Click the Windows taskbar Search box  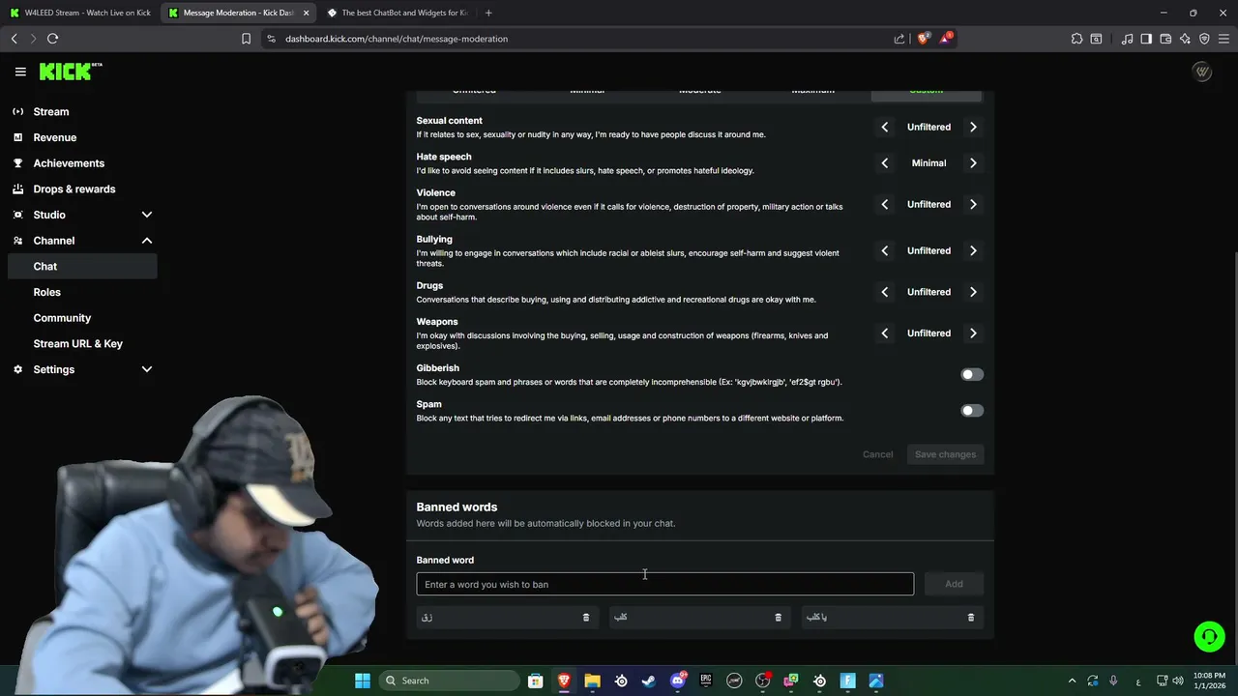coord(451,681)
